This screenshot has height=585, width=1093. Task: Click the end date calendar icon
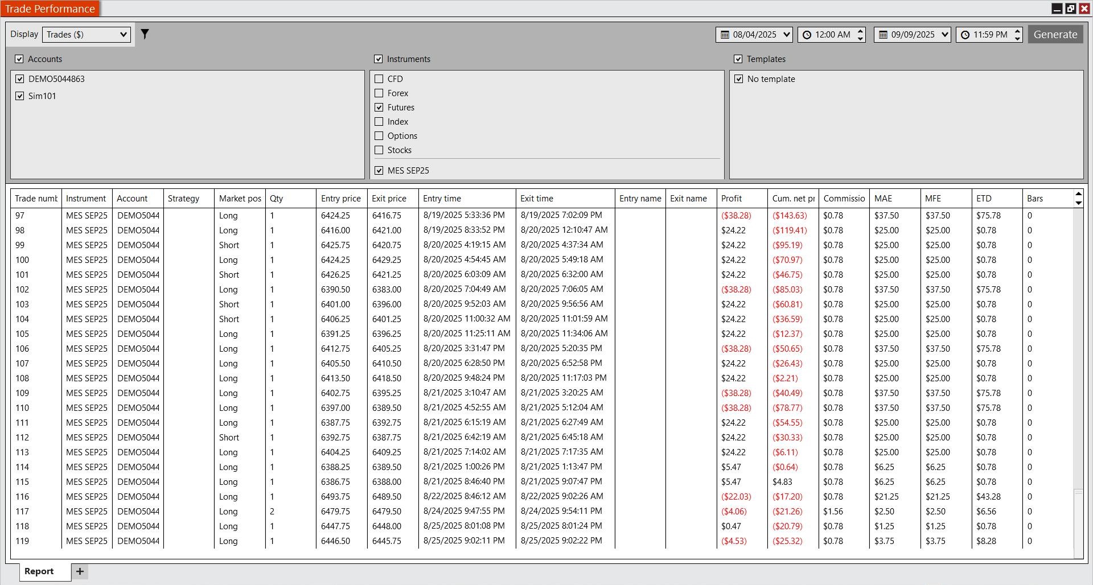(883, 35)
